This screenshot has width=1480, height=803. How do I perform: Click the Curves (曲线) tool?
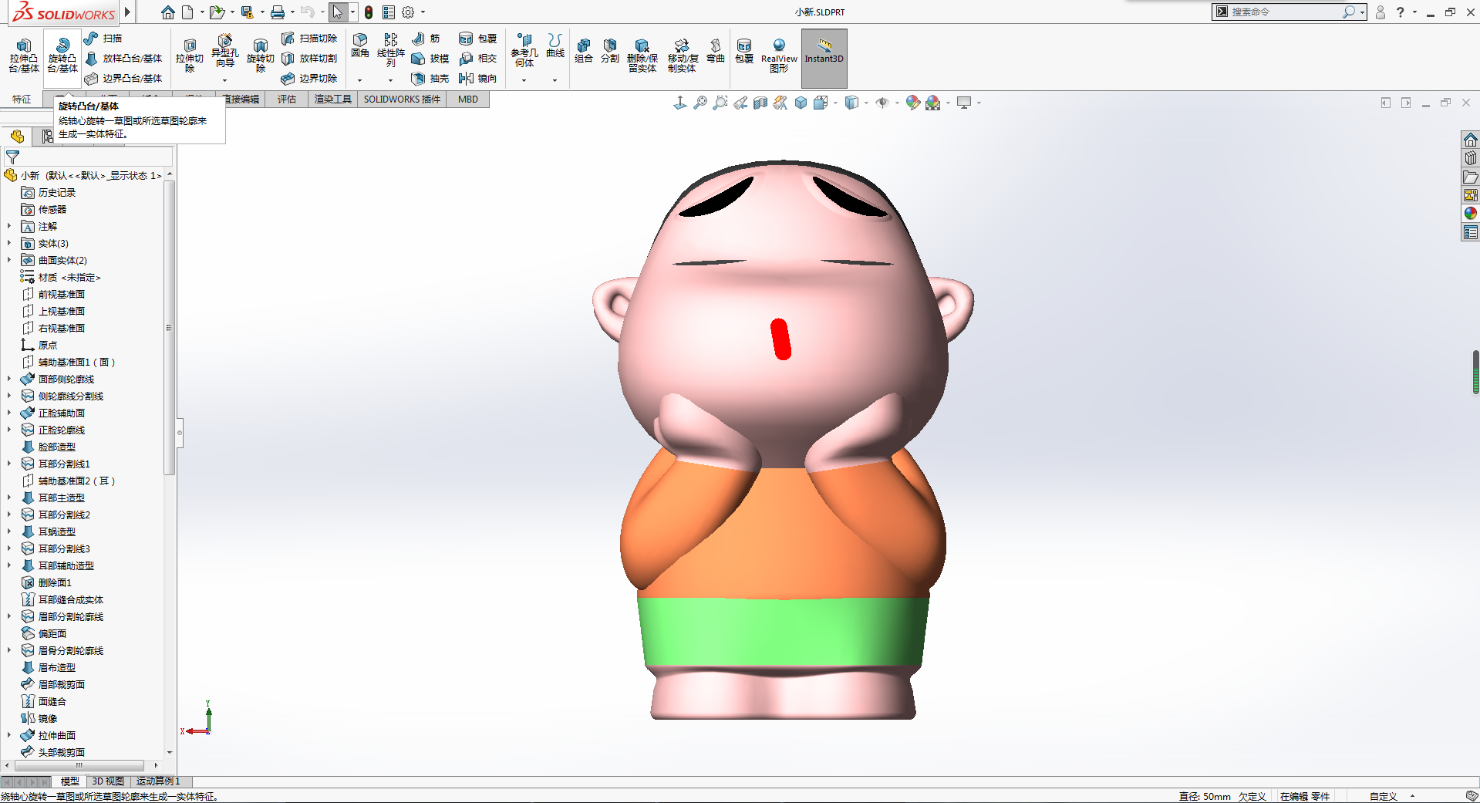click(x=555, y=46)
